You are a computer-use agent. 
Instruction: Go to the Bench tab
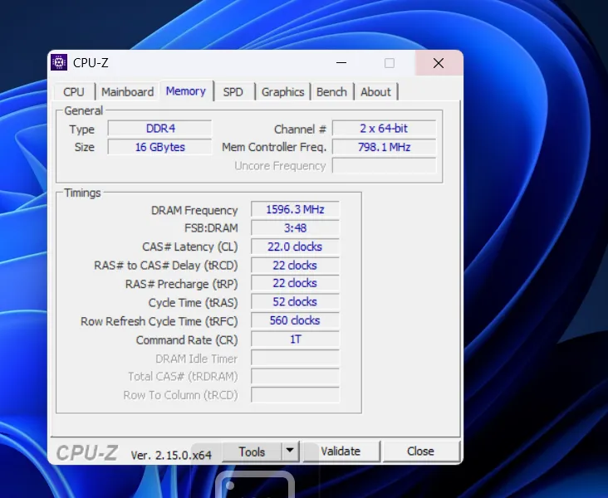point(331,92)
